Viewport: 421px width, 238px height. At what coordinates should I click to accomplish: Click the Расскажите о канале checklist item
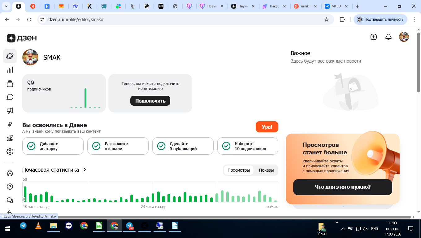tap(118, 146)
